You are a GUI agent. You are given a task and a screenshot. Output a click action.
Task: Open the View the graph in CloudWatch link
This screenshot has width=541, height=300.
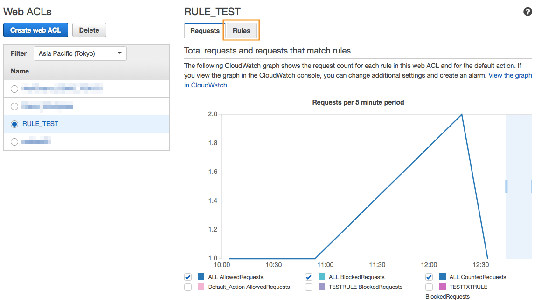click(510, 75)
